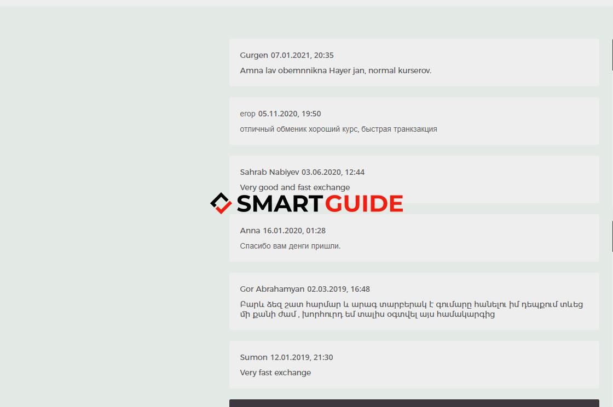Click reviewer name Gurgen
Viewport: 613px width, 407px height.
(254, 55)
